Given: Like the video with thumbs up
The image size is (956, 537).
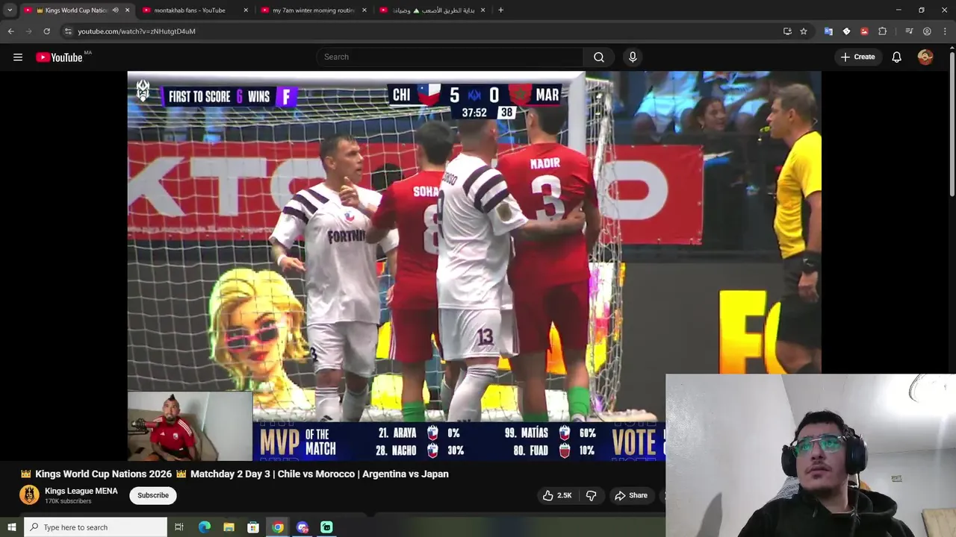Looking at the screenshot, I should click(557, 495).
